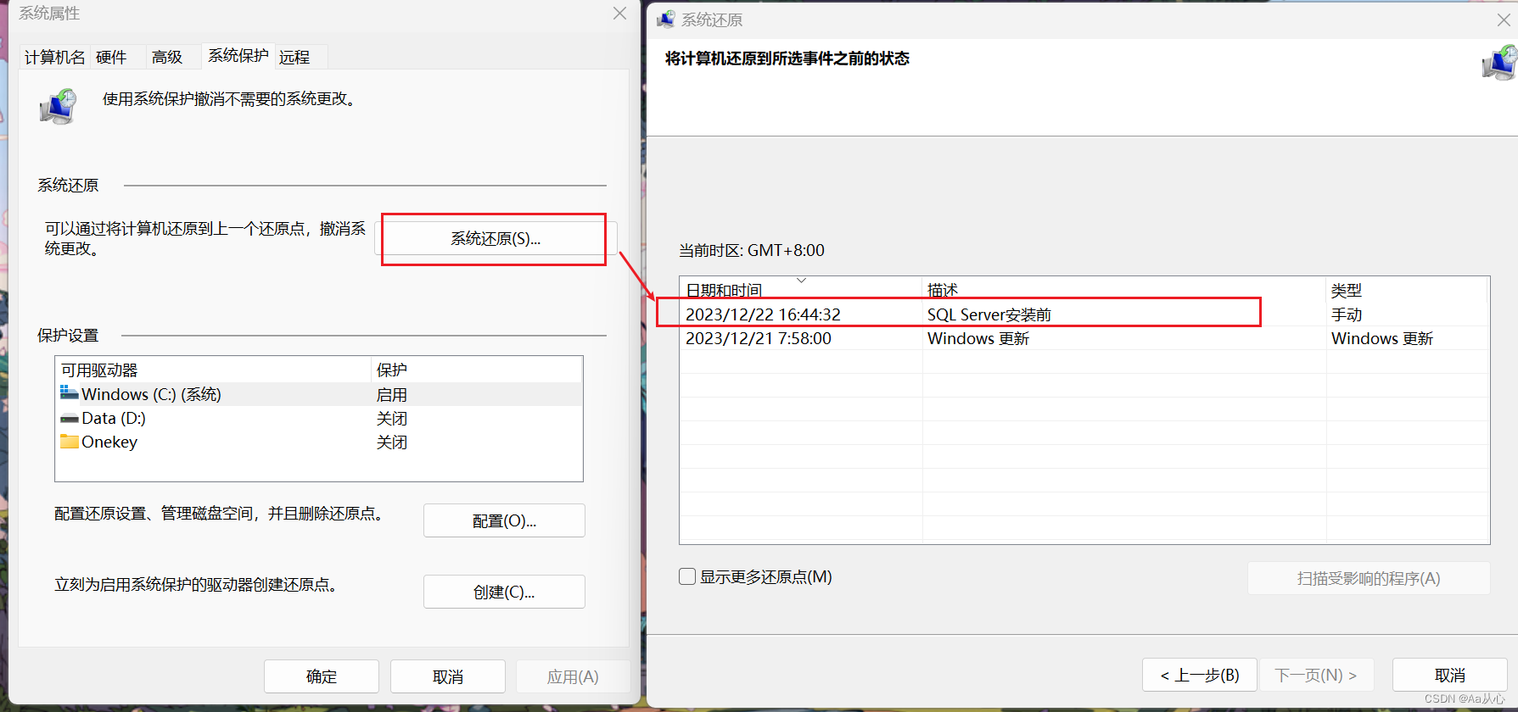Click the SQL Server安装前 description cell

click(x=989, y=314)
